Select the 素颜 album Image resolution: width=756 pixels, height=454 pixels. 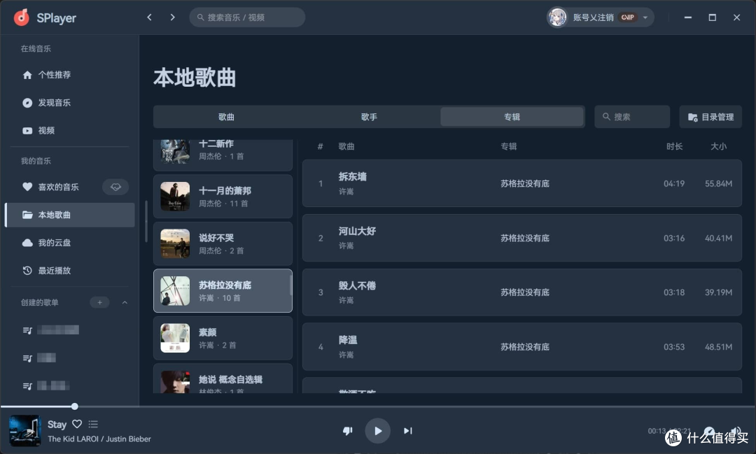223,339
